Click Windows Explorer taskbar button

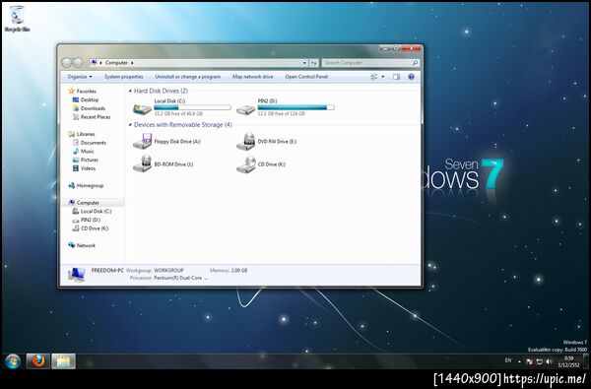[63, 361]
